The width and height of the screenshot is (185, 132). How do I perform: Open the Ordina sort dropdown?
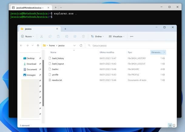tap(97, 36)
